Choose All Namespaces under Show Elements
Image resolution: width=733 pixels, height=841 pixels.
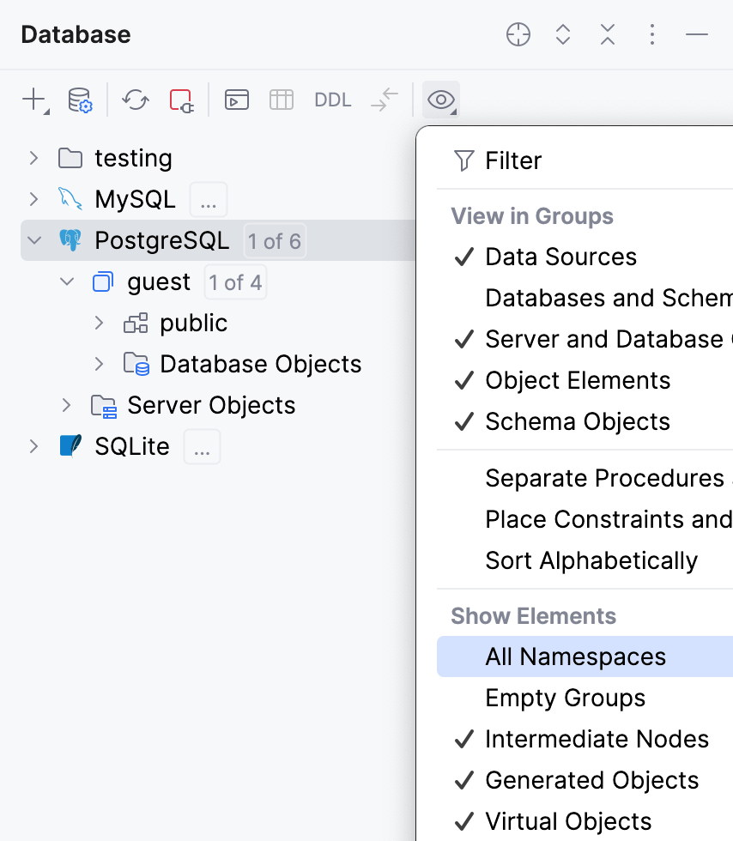pos(576,656)
